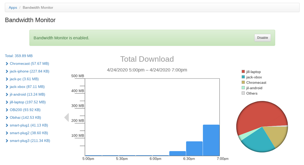The width and height of the screenshot is (304, 165).
Task: Expand the jack-pc chevron arrow
Action: 7,79
